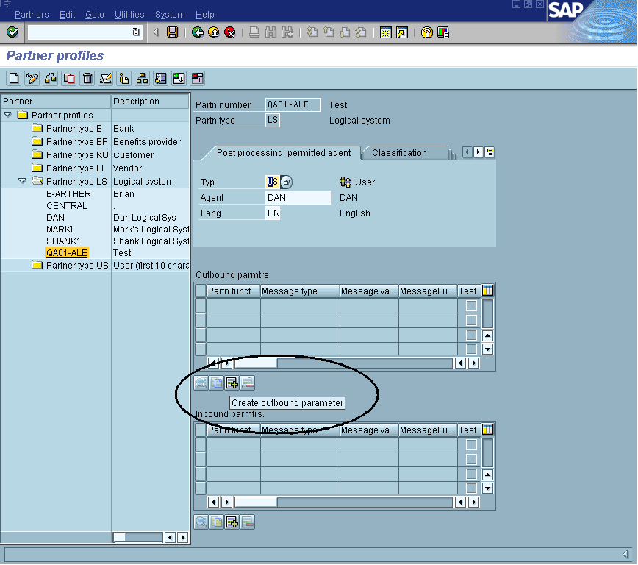Click the Print icon in toolbar
The image size is (638, 565).
[x=254, y=32]
